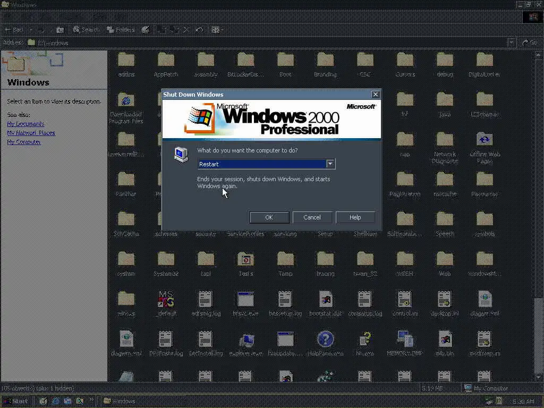
Task: Open the Views dropdown in the toolbar
Action: [x=217, y=30]
